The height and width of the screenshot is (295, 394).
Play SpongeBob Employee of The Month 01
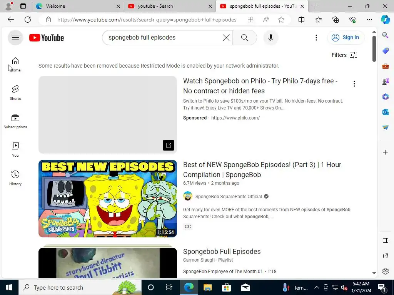[x=230, y=272]
